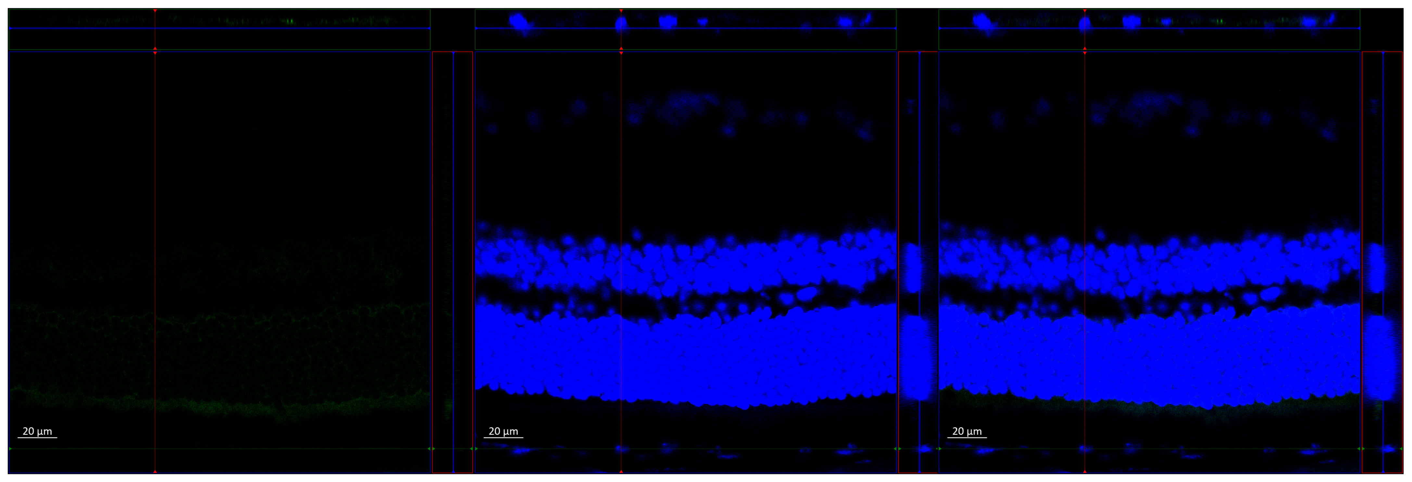
Task: Click green arrow at left end of middle panel's horizontal line
Action: pos(477,449)
